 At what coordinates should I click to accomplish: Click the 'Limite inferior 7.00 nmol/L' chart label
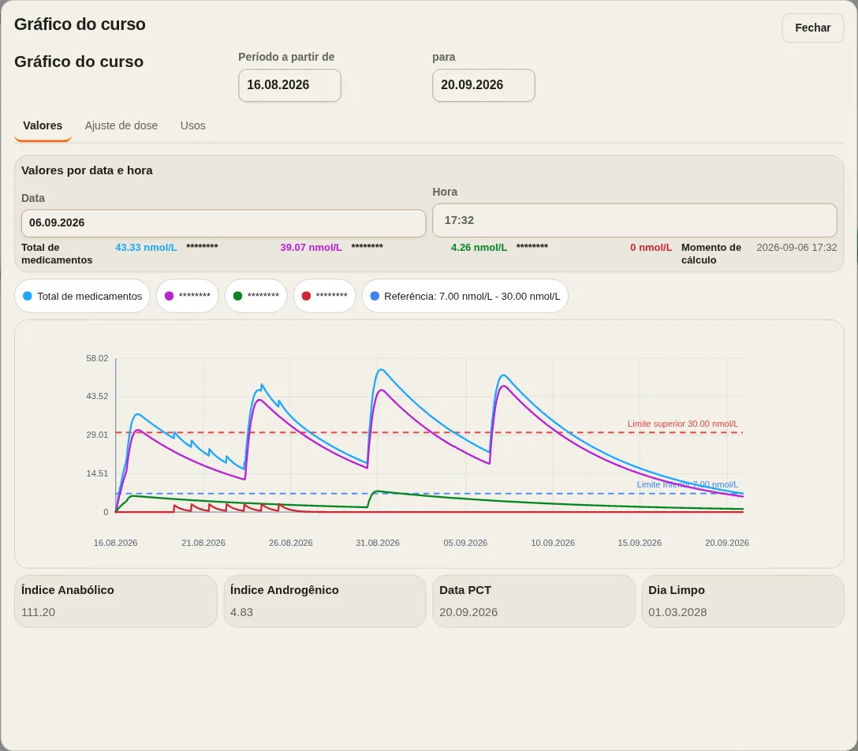pyautogui.click(x=688, y=484)
